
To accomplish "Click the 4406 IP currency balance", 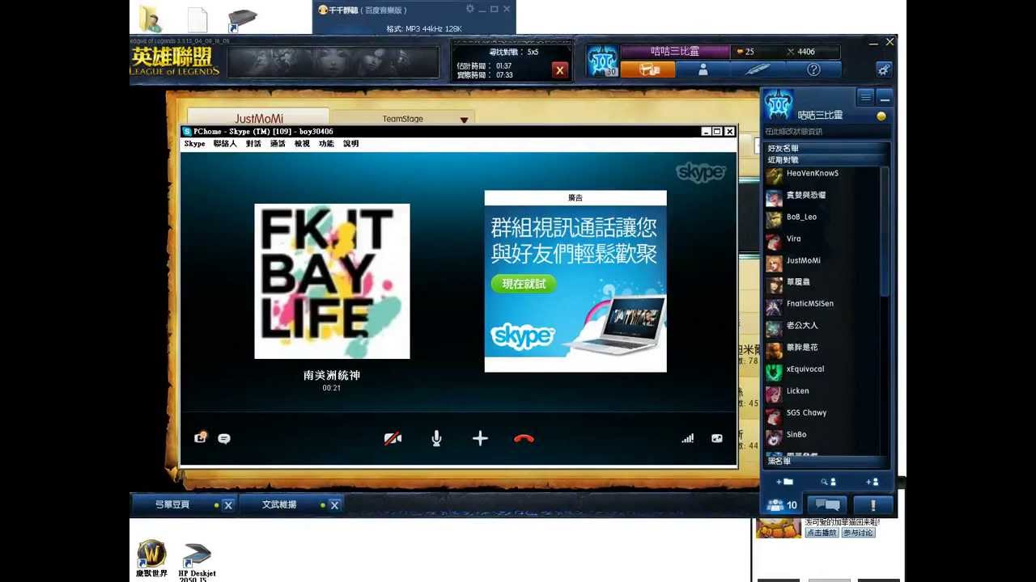I will (x=800, y=52).
